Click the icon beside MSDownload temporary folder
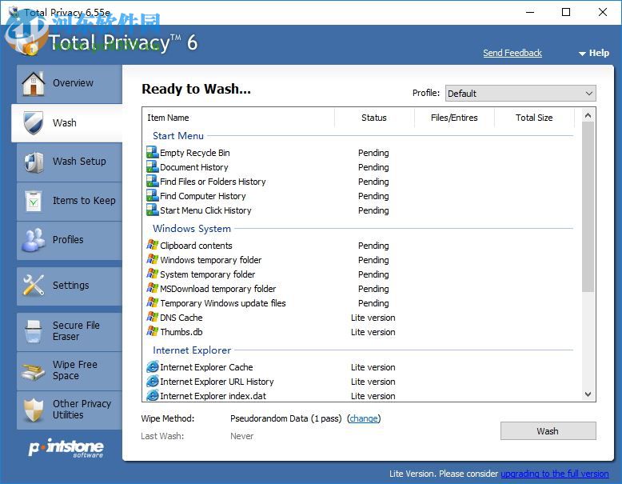Screen dimensions: 622x484 coord(153,288)
